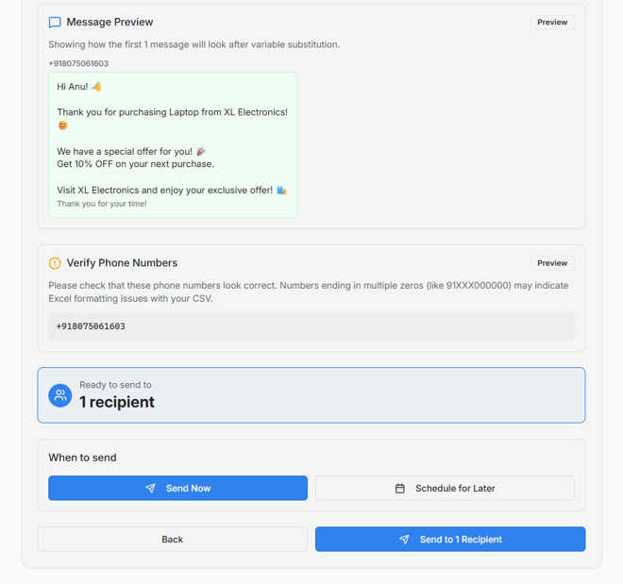623x584 pixels.
Task: Open Preview in Verify Phone Numbers section
Action: click(552, 263)
